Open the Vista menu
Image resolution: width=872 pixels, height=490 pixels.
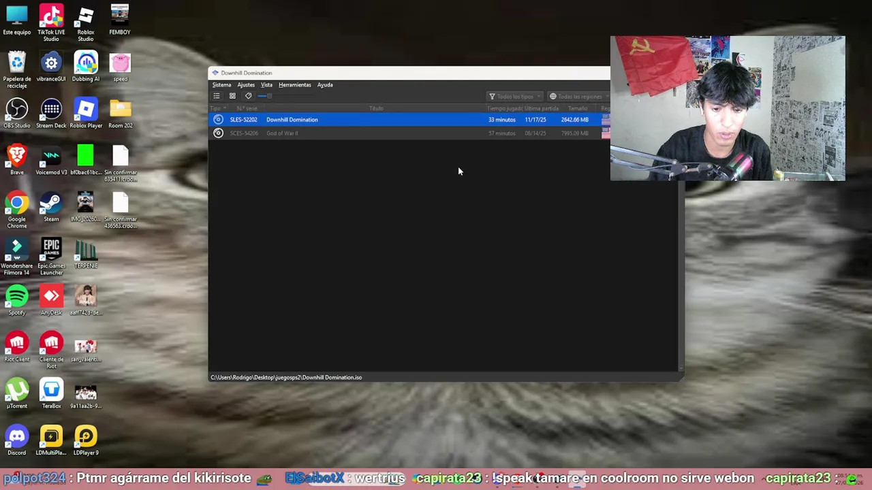(x=266, y=85)
